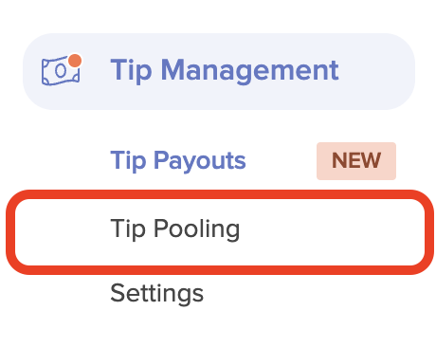Click the NEW badge next to Tip Payouts

(356, 161)
